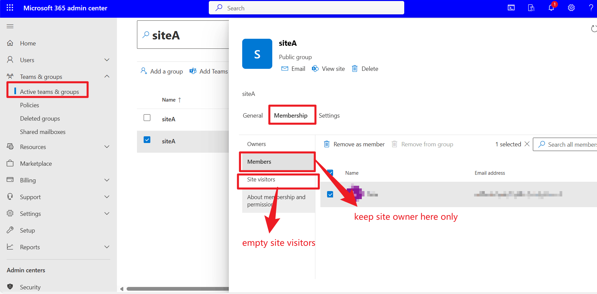
Task: Clear selection with X next to 1 selected
Action: point(527,144)
